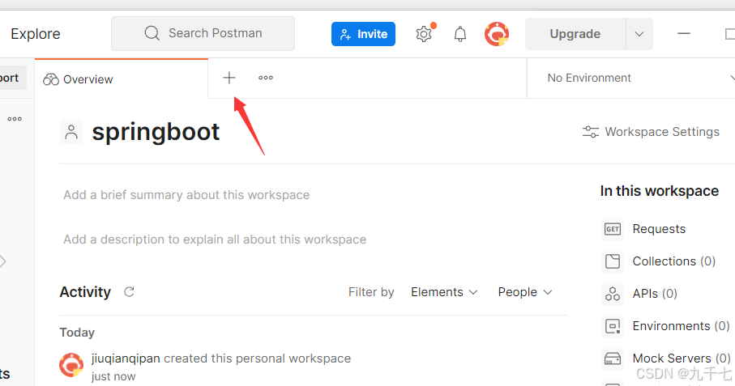Click the workspace person icon beside springboot

click(71, 132)
